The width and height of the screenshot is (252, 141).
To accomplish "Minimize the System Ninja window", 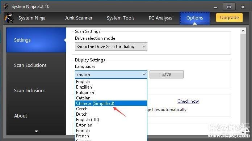I will point(215,7).
